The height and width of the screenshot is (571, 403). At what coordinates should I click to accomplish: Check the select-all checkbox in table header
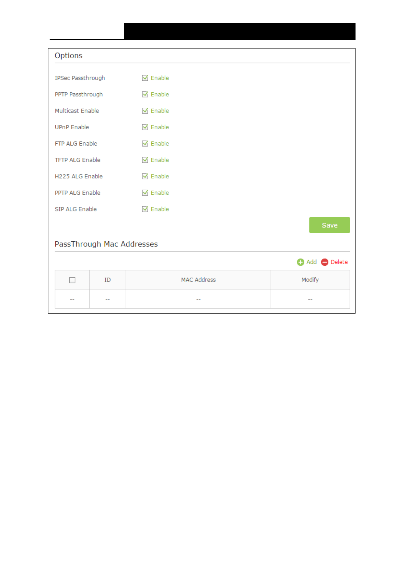point(72,280)
